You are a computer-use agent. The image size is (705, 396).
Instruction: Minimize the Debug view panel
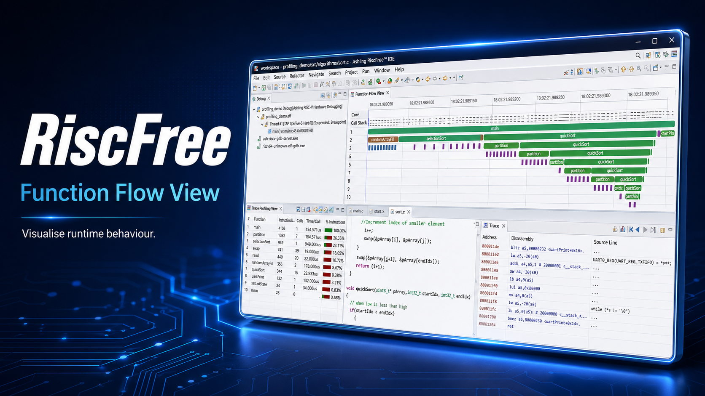coord(339,94)
